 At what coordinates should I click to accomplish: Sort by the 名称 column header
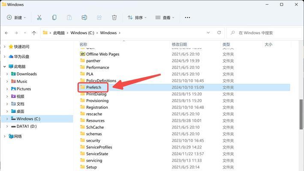tap(83, 44)
